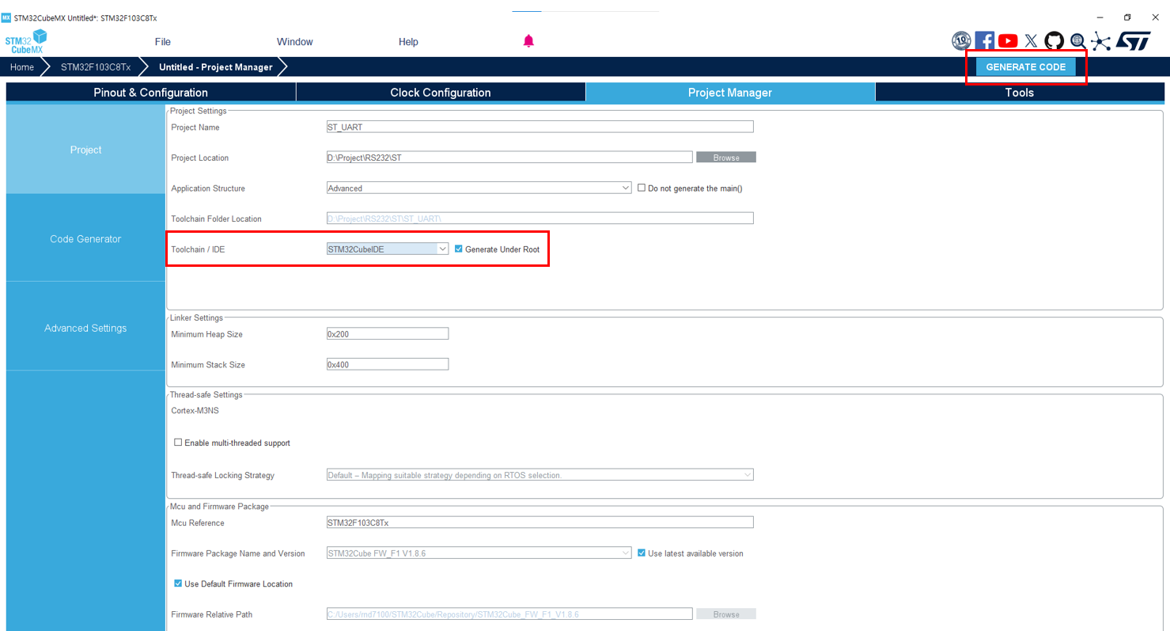This screenshot has height=631, width=1170.
Task: Click the STM32F103C8Tx breadcrumb
Action: click(96, 67)
